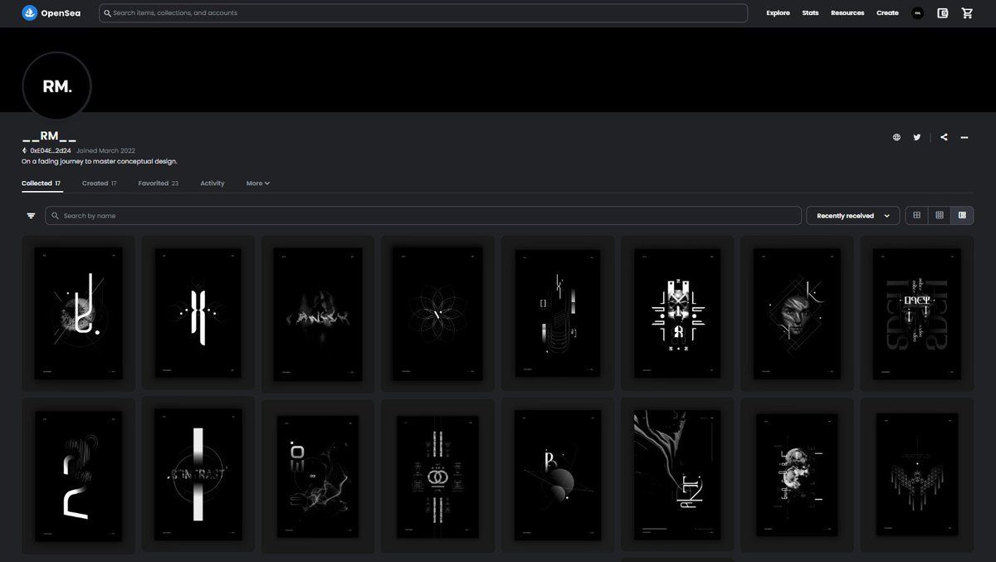996x562 pixels.
Task: Switch to large grid view layout
Action: click(x=916, y=215)
